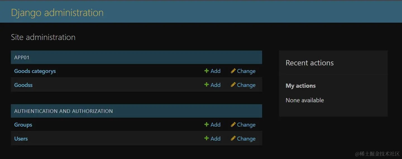Click the pencil icon in Goods categorys row
Screen dimensions: 402x159
click(x=233, y=71)
